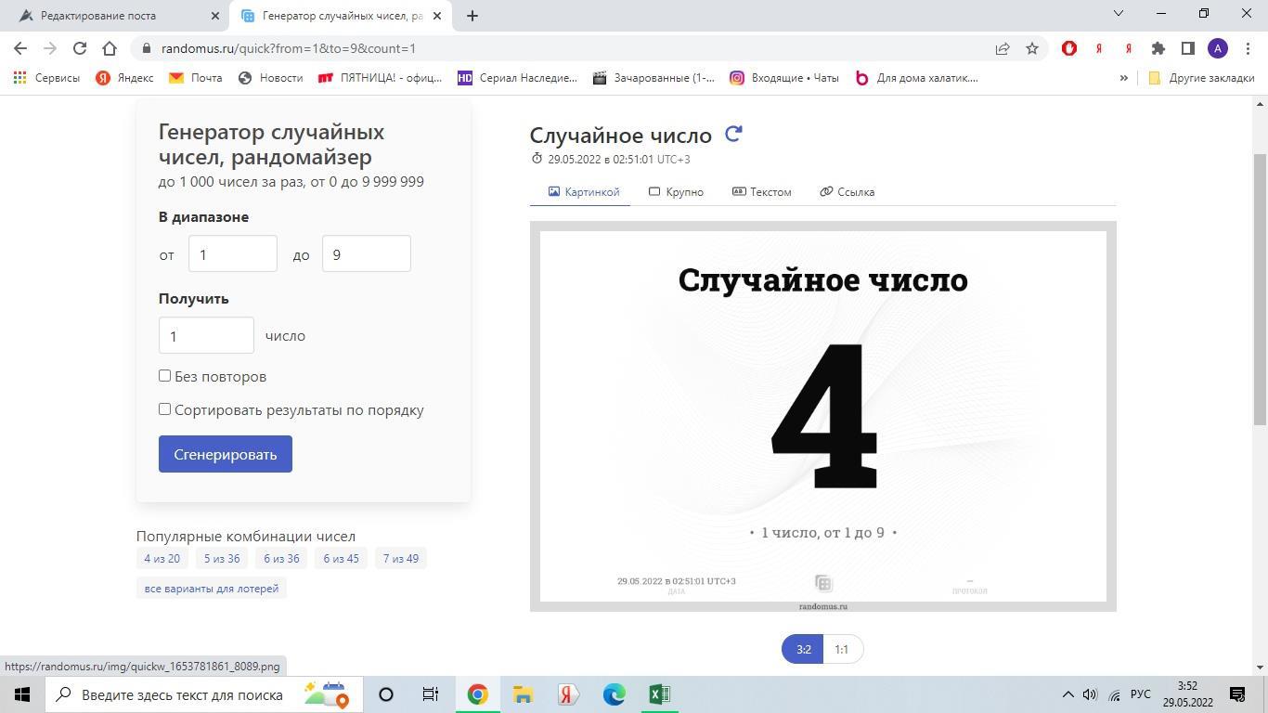Switch image ratio to 3:2

point(803,649)
